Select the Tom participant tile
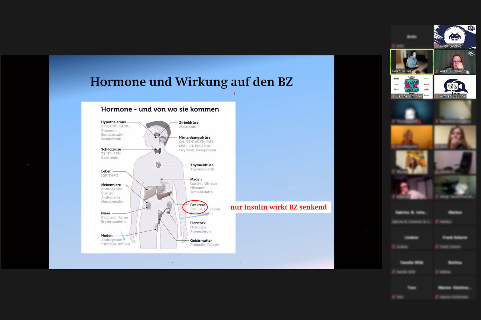 tap(412, 288)
